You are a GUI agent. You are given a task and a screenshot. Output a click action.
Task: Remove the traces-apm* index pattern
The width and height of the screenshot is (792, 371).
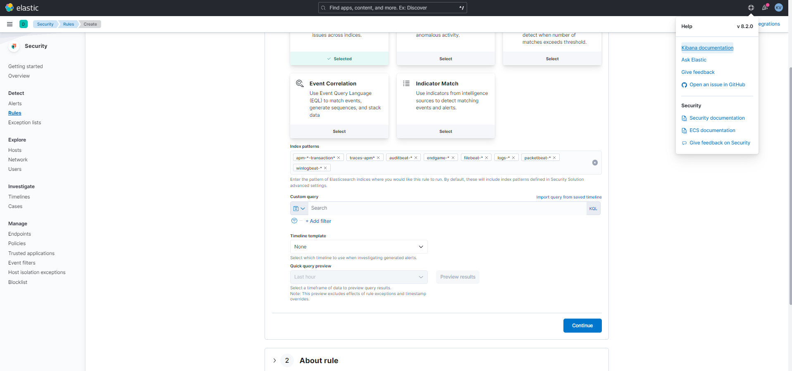coord(378,158)
